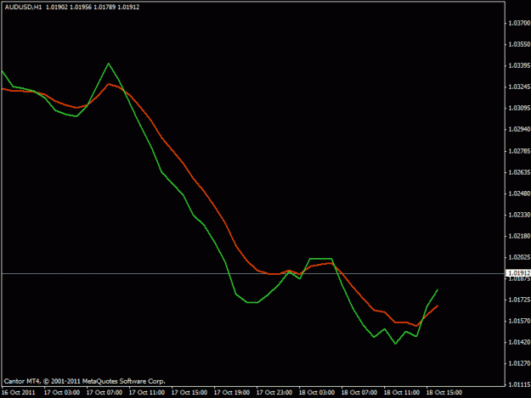Click the 18 Oct 15:00 time label
Viewport: 531px width, 398px height.
click(444, 393)
